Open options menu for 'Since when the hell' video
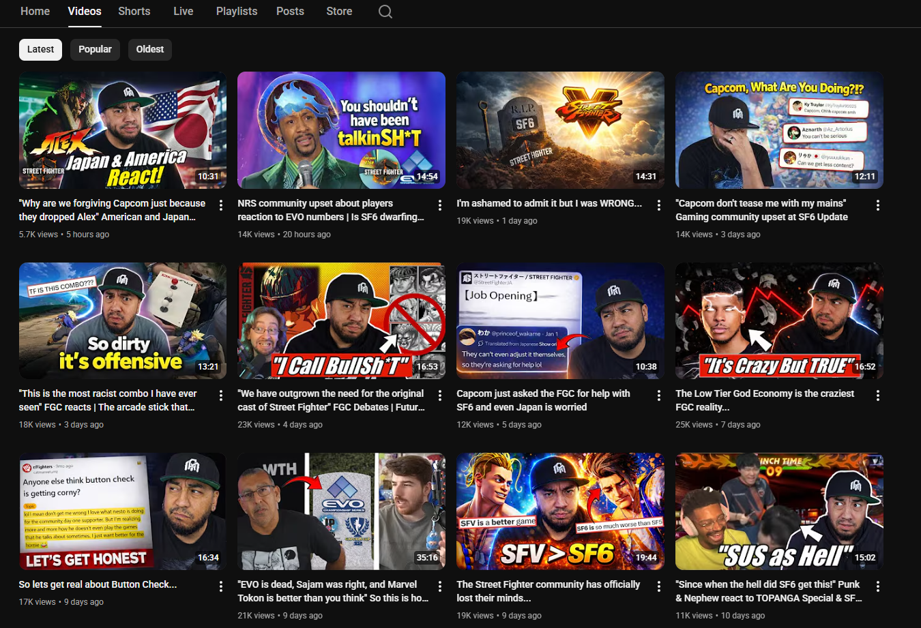Viewport: 921px width, 628px height. point(878,586)
